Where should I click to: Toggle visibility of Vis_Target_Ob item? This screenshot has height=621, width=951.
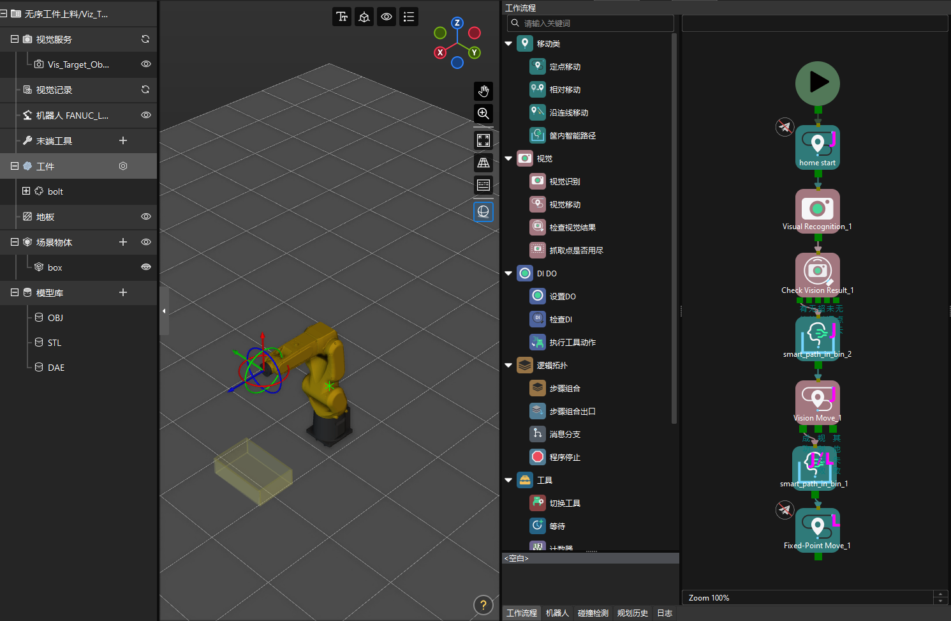(x=146, y=64)
